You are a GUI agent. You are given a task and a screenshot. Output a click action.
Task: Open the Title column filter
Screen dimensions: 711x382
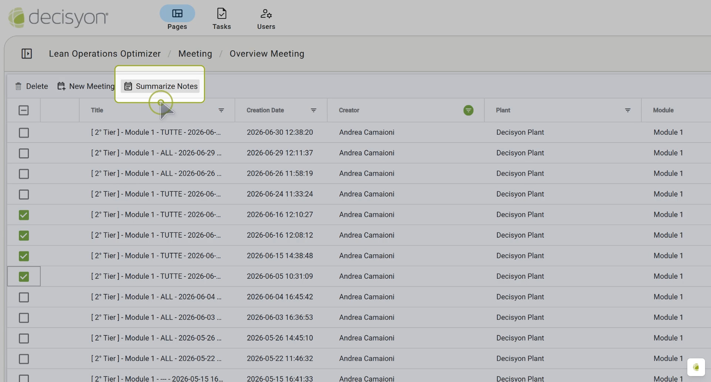coord(221,110)
